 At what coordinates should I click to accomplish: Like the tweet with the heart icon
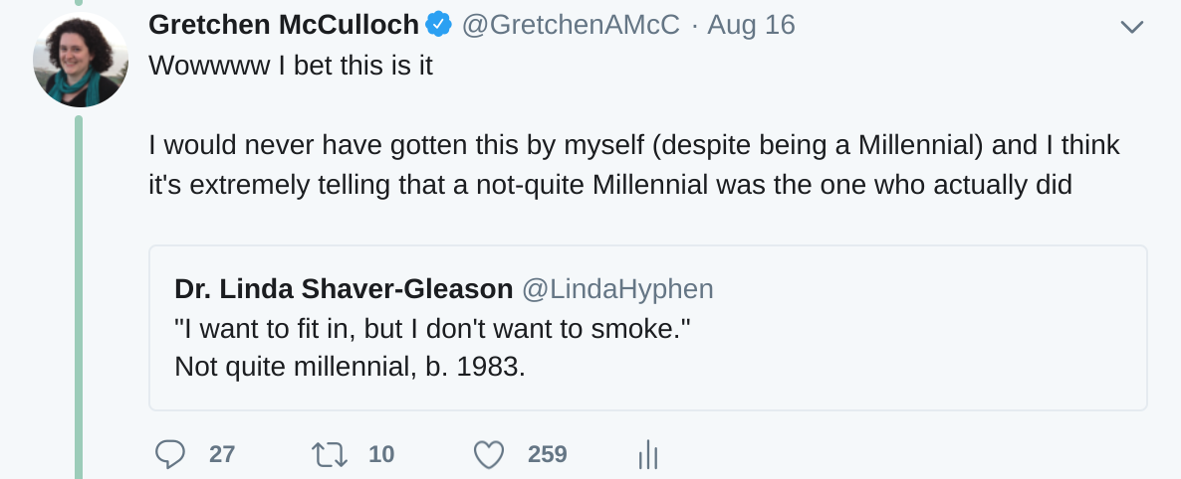pyautogui.click(x=488, y=455)
